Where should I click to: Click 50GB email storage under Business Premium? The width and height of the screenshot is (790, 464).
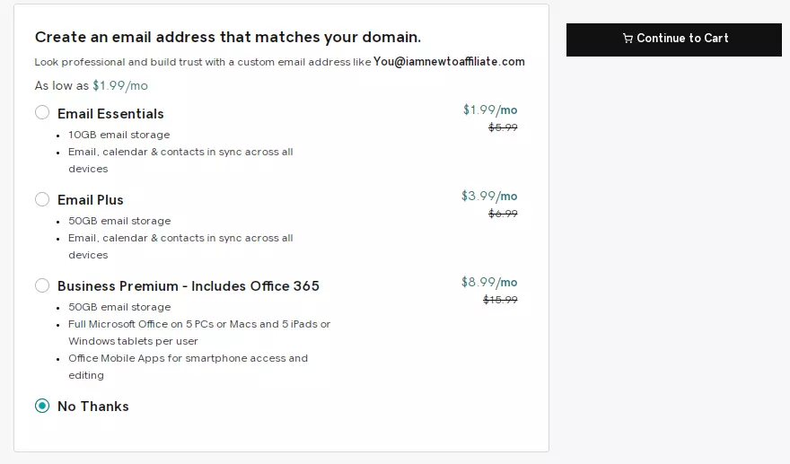(119, 307)
